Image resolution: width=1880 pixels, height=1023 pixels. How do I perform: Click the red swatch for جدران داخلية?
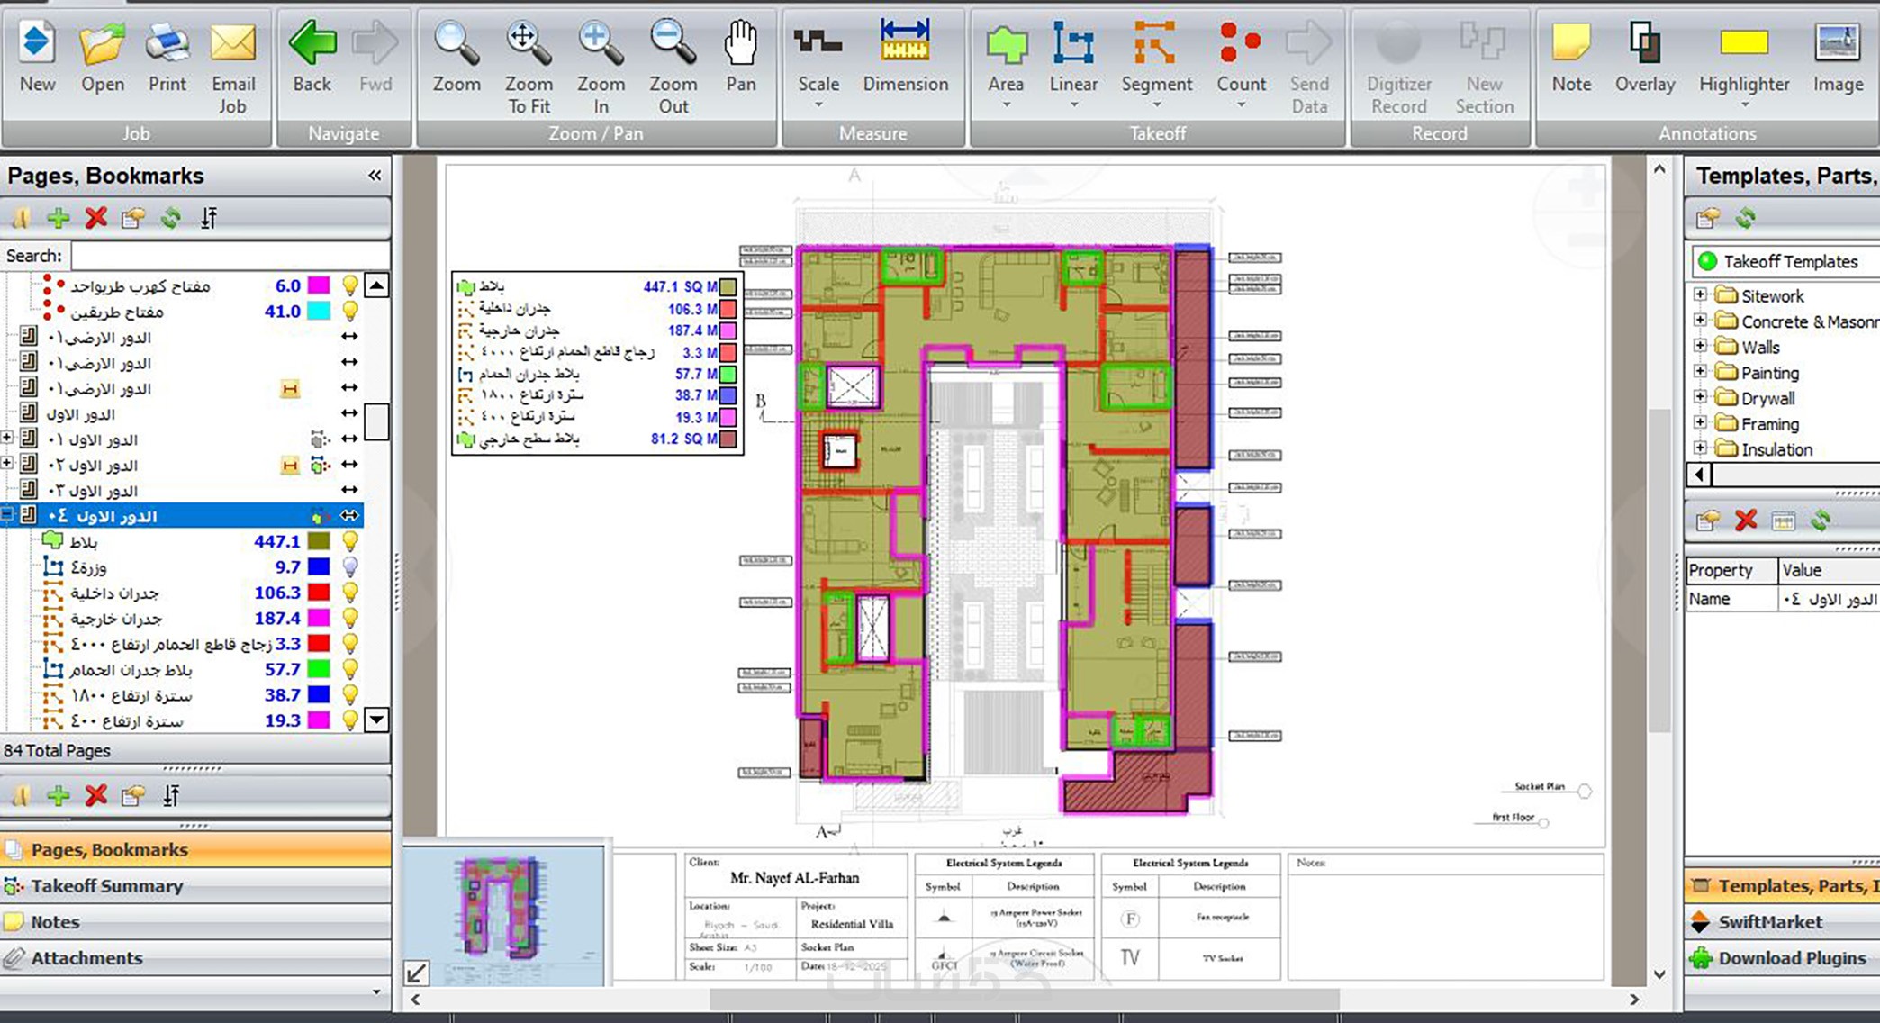point(319,593)
